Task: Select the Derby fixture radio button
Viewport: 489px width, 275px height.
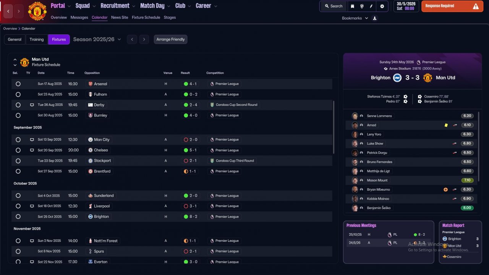Action: coord(18,105)
